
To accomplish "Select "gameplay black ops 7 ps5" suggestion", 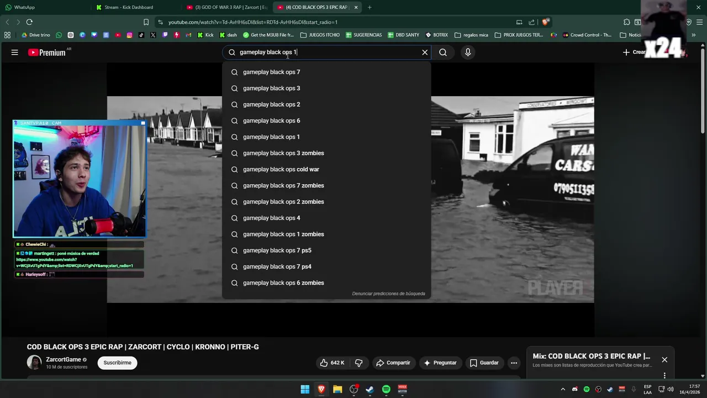I will (326, 250).
